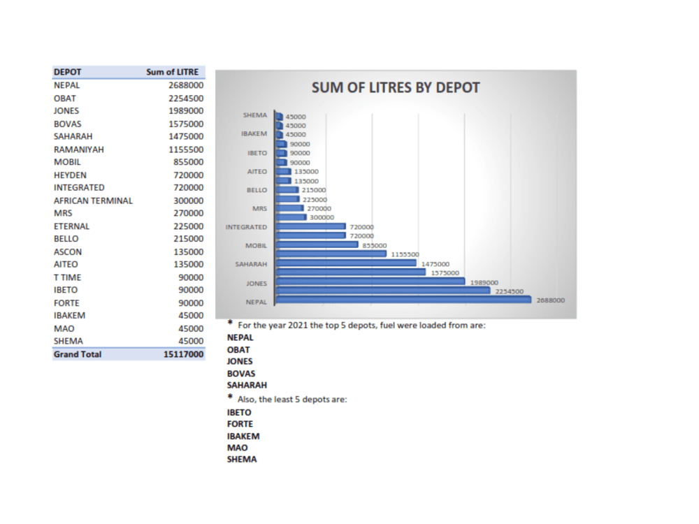
Task: Click the 2688000 data label in the chart
Action: [551, 300]
